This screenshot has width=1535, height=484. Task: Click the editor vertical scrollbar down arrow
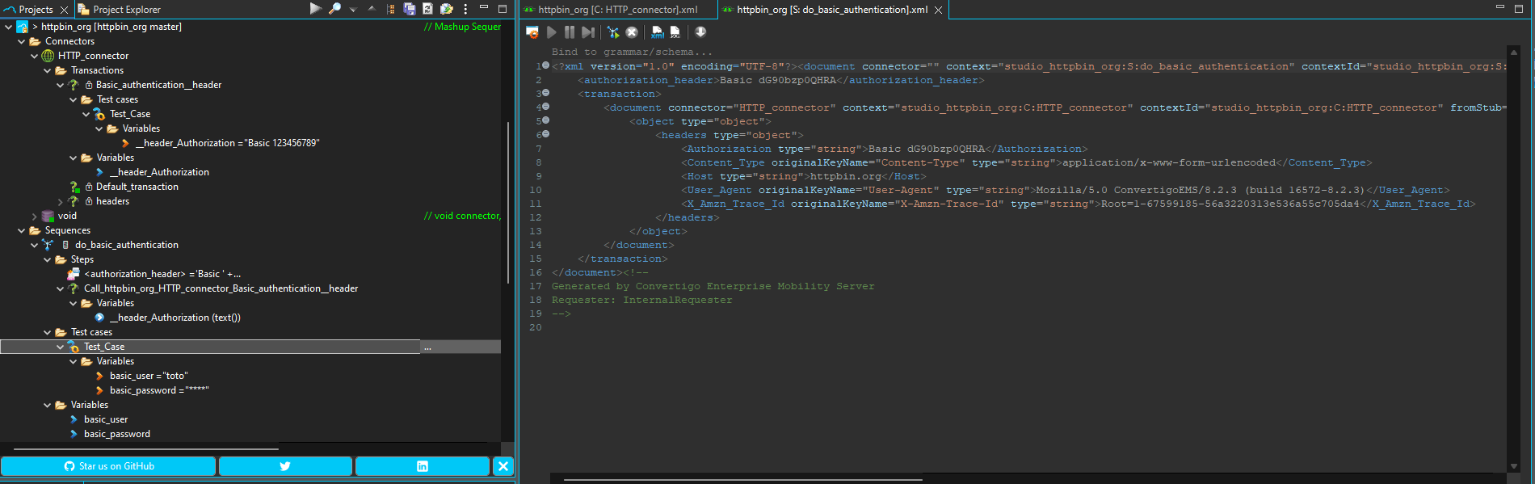(1513, 466)
